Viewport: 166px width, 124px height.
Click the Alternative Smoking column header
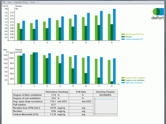[x=56, y=91]
